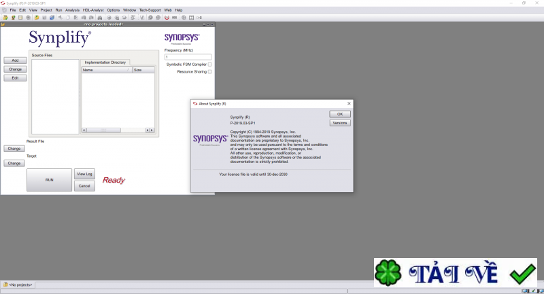Open the Edit menu
Viewport: 544px width, 294px height.
point(22,10)
